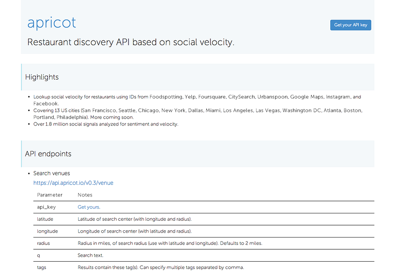This screenshot has height=273, width=395.
Task: Click the 'Search venues' list item
Action: (x=51, y=173)
